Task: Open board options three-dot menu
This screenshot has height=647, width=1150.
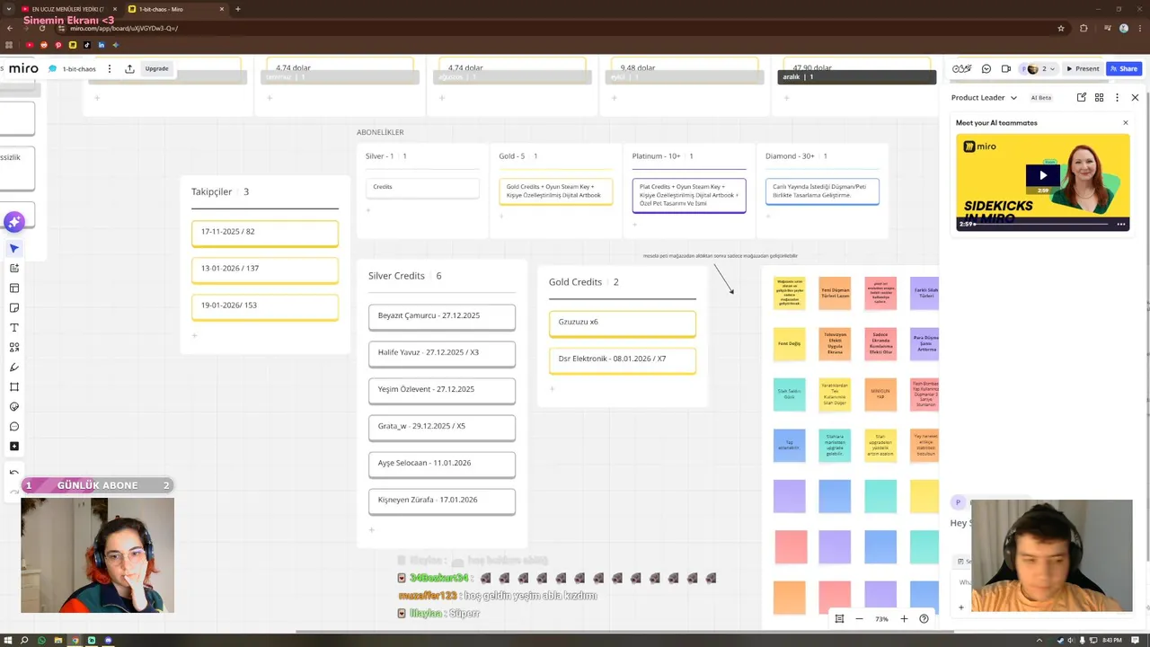Action: pyautogui.click(x=110, y=68)
